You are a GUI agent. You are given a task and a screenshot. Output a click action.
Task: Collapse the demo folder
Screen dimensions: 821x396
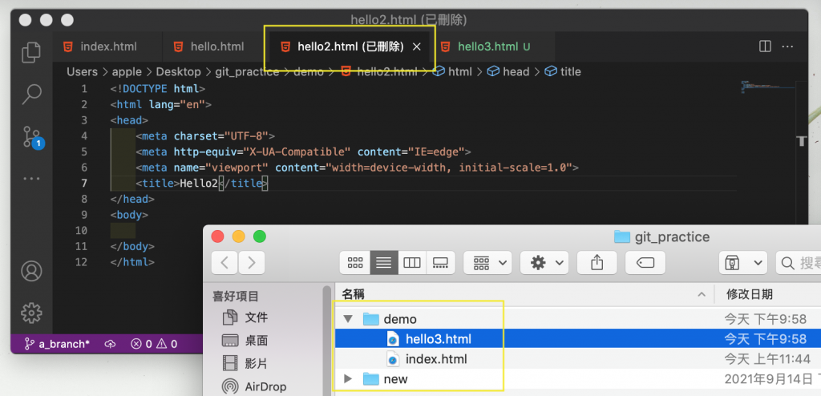348,319
